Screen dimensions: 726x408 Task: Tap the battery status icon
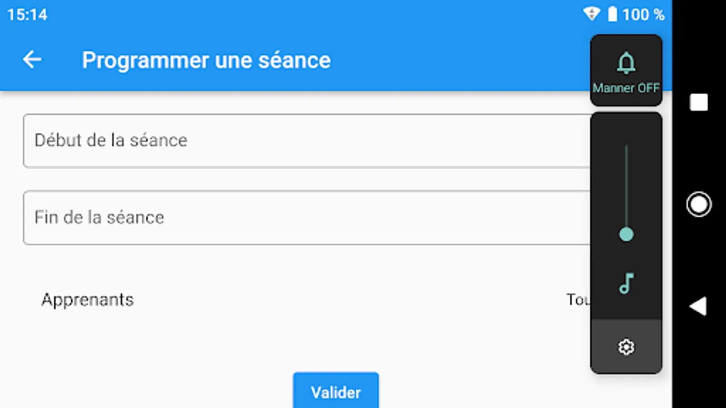pyautogui.click(x=612, y=14)
